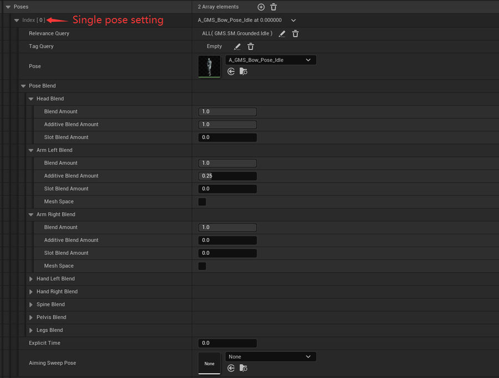The width and height of the screenshot is (499, 378).
Task: Click Arm Right Additive Blend Amount field
Action: click(227, 240)
